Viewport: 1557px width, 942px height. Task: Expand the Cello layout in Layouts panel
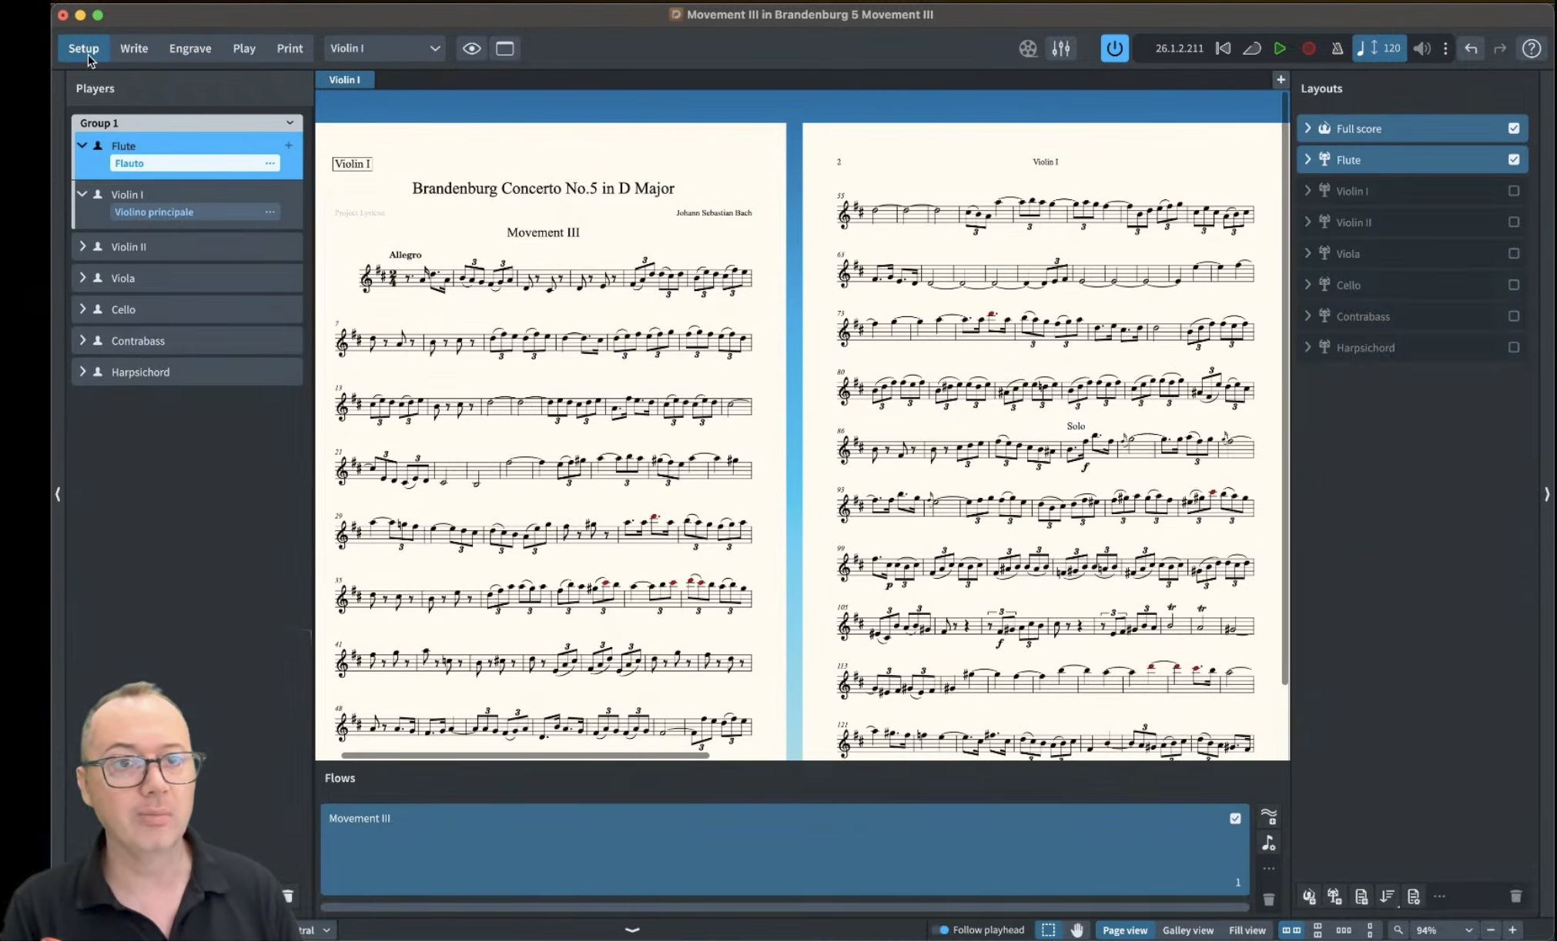point(1308,285)
